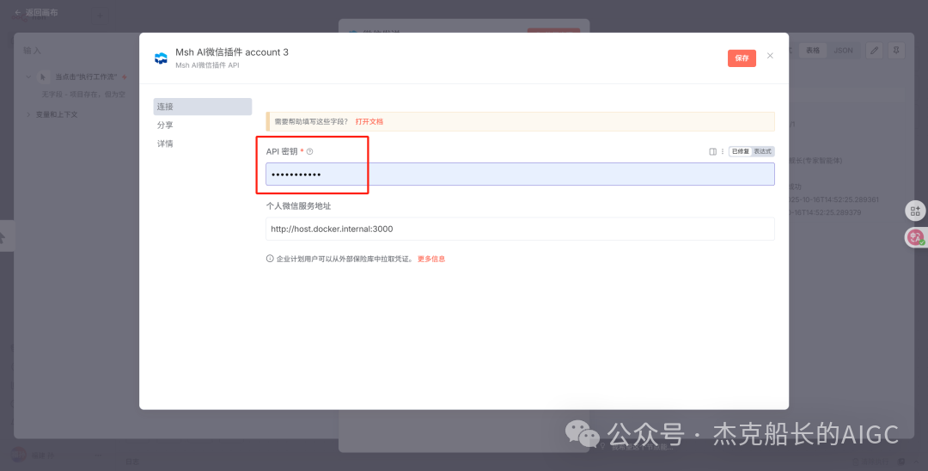Click the 个人微信服务地址 URL field

click(x=520, y=229)
